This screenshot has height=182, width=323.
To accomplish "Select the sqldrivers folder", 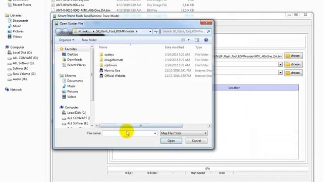I will click(111, 65).
